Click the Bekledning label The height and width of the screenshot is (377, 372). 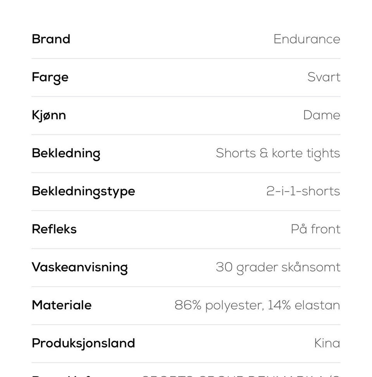[66, 154]
